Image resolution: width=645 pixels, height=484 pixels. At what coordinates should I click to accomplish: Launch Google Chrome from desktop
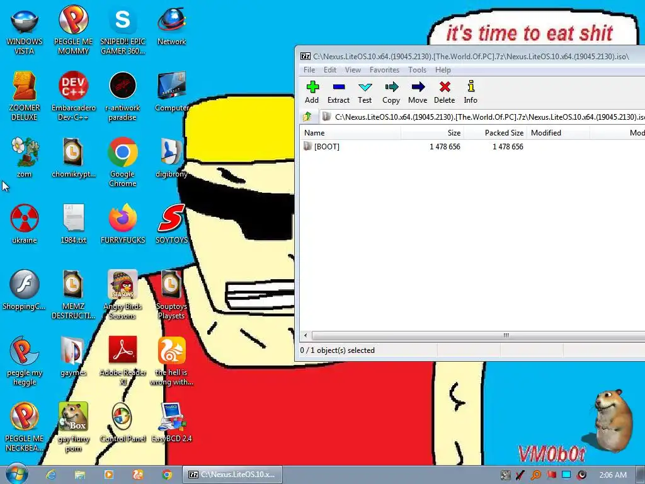pos(123,163)
